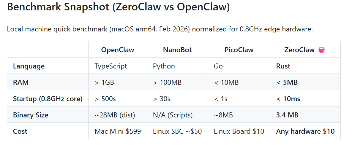
Task: Click the Binary Size row label
Action: click(x=31, y=115)
